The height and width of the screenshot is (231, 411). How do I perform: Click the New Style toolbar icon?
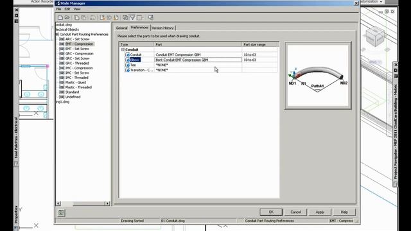102,17
